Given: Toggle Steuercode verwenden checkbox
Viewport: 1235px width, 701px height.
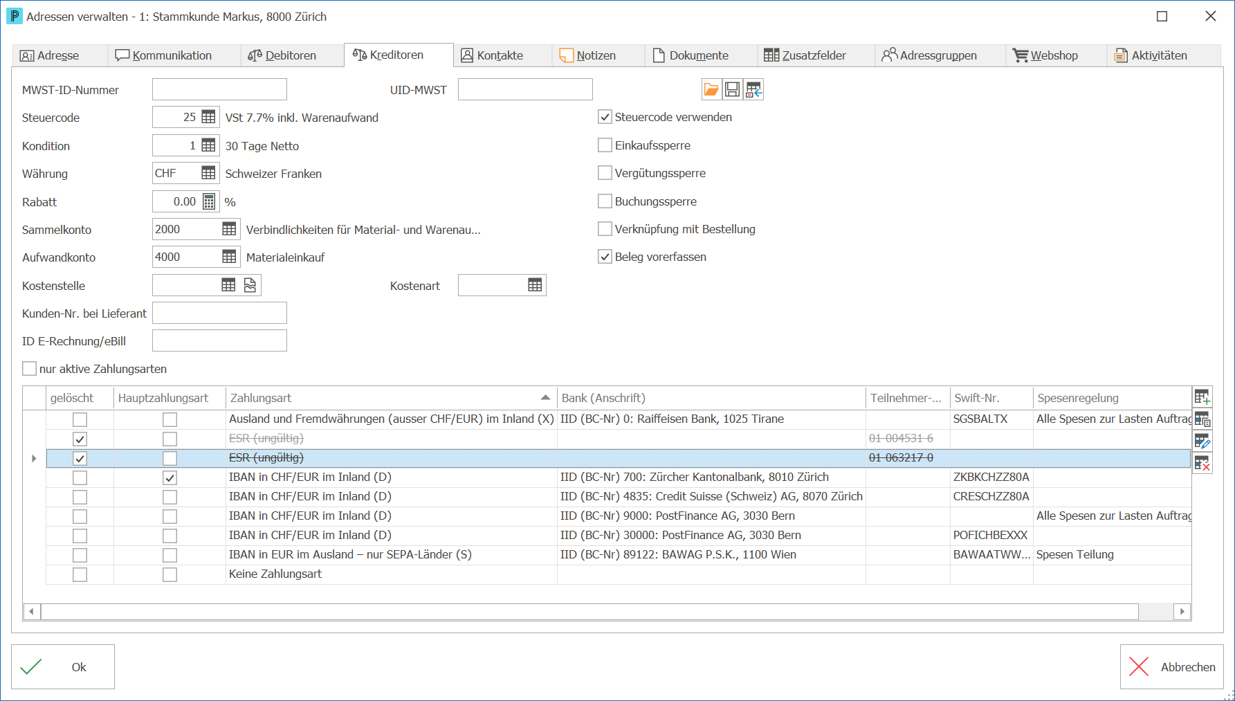Looking at the screenshot, I should click(x=605, y=117).
